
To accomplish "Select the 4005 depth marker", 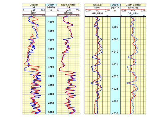I will point(115,39).
